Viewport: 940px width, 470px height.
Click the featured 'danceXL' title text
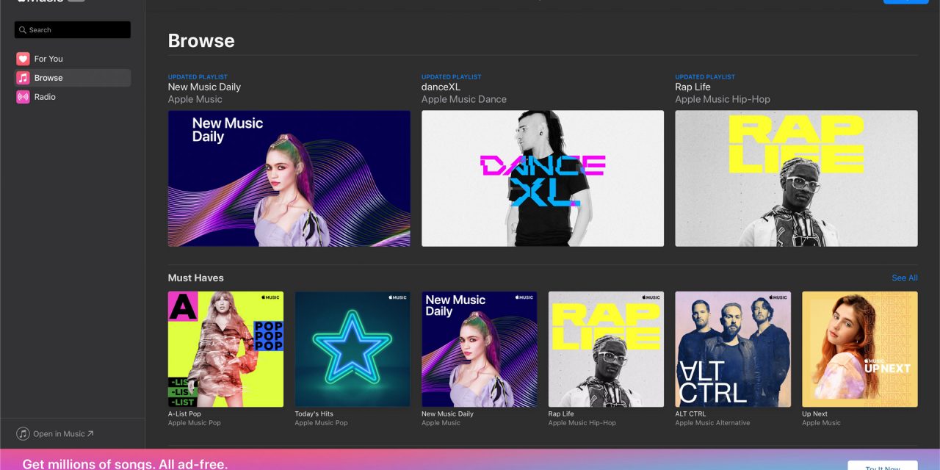click(x=441, y=87)
